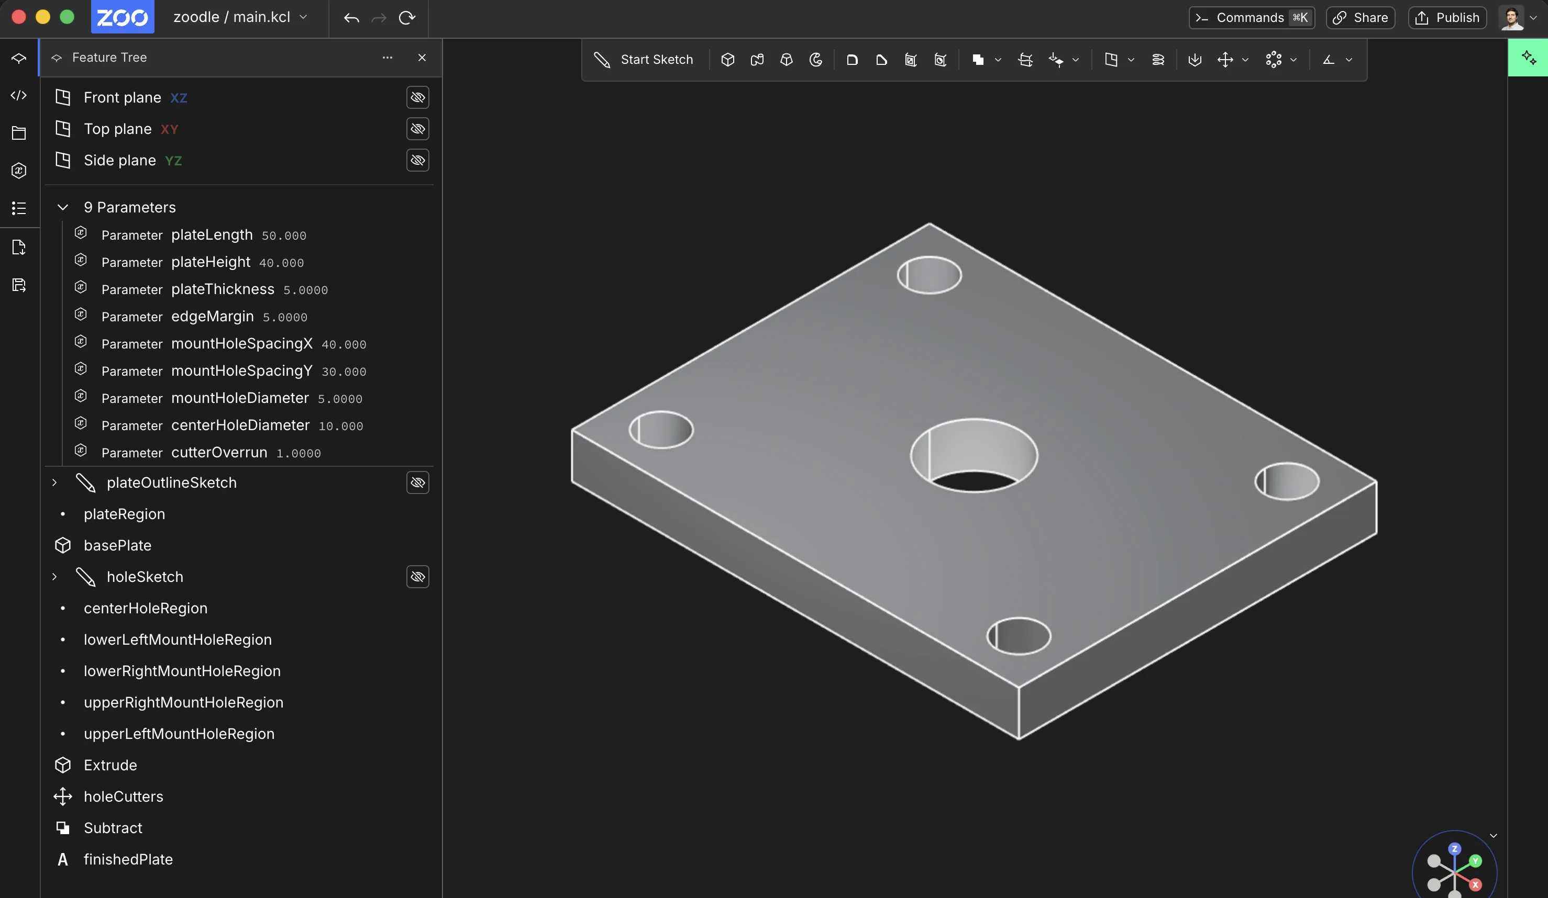Undo the last action

(x=351, y=18)
